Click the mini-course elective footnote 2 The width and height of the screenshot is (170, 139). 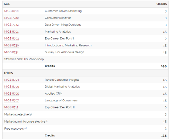click(x=47, y=121)
